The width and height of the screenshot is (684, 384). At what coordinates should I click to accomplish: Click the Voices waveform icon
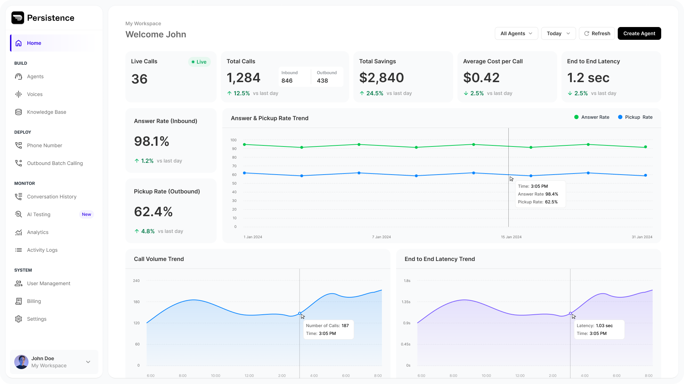tap(19, 94)
